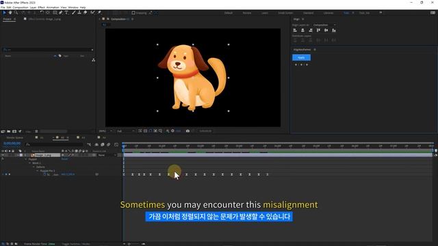Select the Pen tool
Screen dimensions: 438x246
(x=61, y=12)
